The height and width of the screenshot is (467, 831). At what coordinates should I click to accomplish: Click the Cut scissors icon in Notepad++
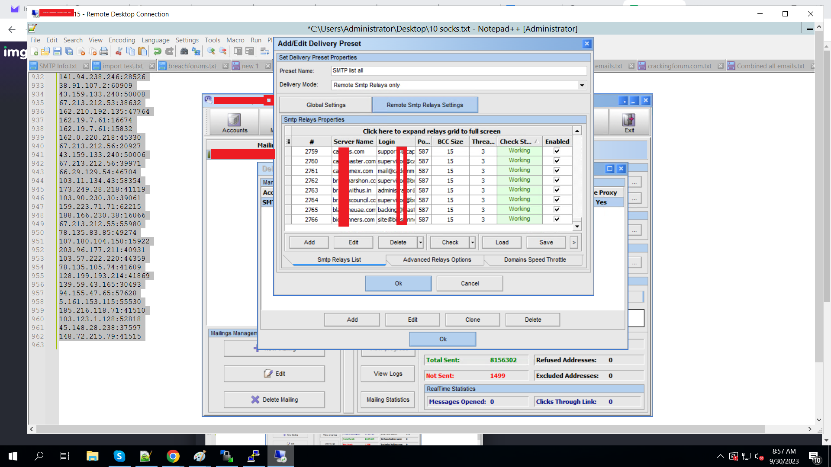(119, 51)
